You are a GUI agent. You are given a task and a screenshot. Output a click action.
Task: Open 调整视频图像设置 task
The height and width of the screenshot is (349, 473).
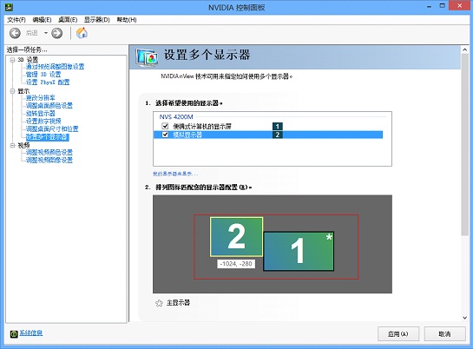49,160
